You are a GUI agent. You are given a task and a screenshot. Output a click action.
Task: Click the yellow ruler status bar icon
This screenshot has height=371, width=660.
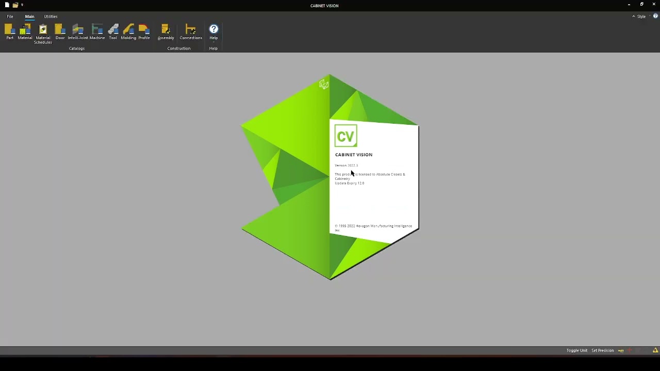tap(621, 350)
